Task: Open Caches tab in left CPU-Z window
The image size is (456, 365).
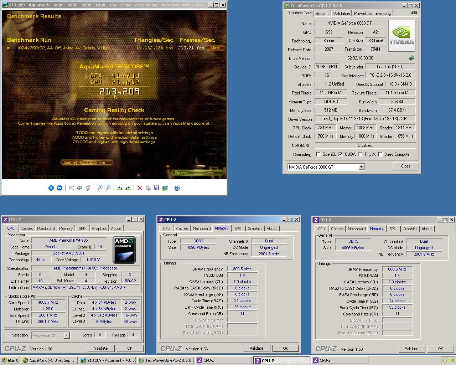Action: [27, 228]
